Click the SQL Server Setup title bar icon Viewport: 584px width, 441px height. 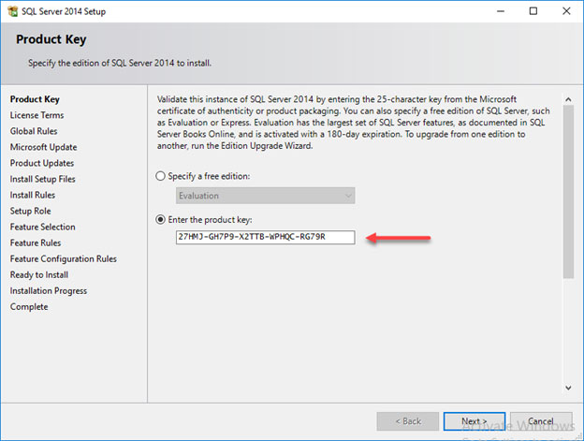tap(12, 11)
